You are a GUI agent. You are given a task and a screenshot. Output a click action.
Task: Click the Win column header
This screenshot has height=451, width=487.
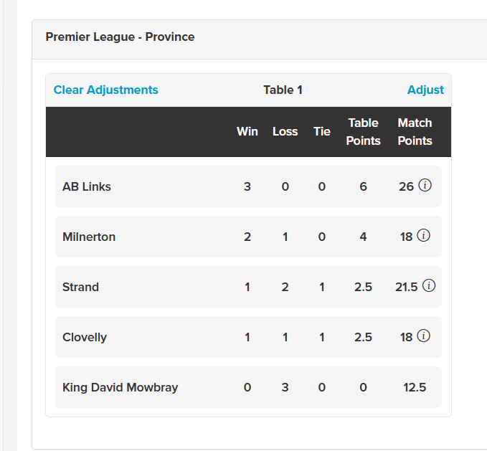tap(247, 132)
